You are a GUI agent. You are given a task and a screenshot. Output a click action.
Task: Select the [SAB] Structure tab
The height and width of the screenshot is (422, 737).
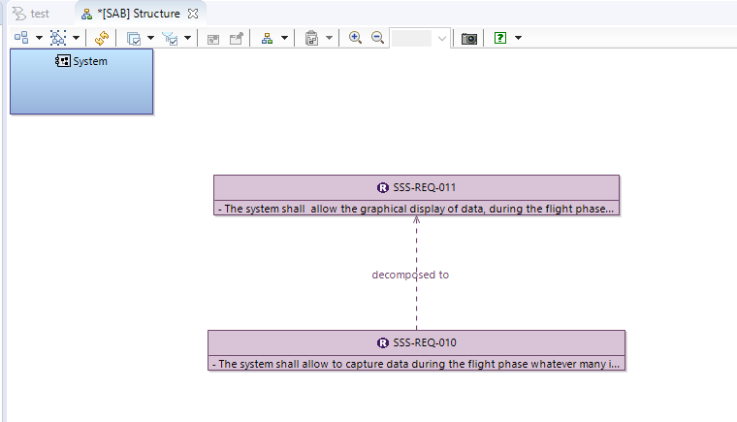coord(138,14)
